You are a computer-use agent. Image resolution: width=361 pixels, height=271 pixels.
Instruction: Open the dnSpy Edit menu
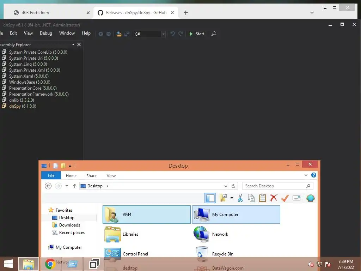tap(13, 33)
